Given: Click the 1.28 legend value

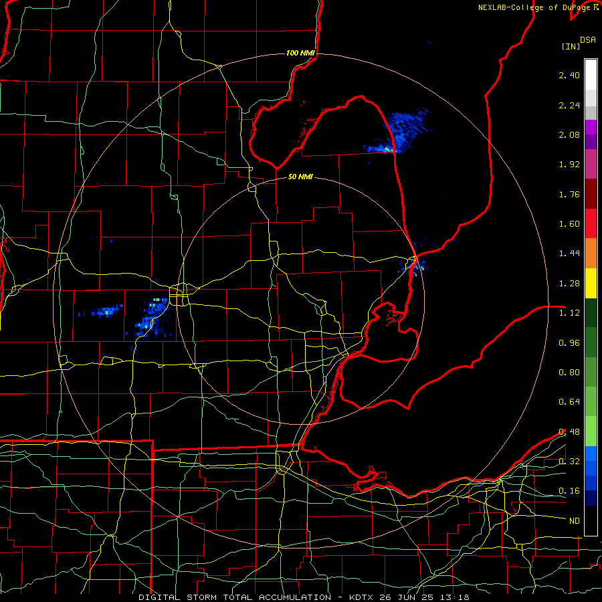Looking at the screenshot, I should click(569, 284).
